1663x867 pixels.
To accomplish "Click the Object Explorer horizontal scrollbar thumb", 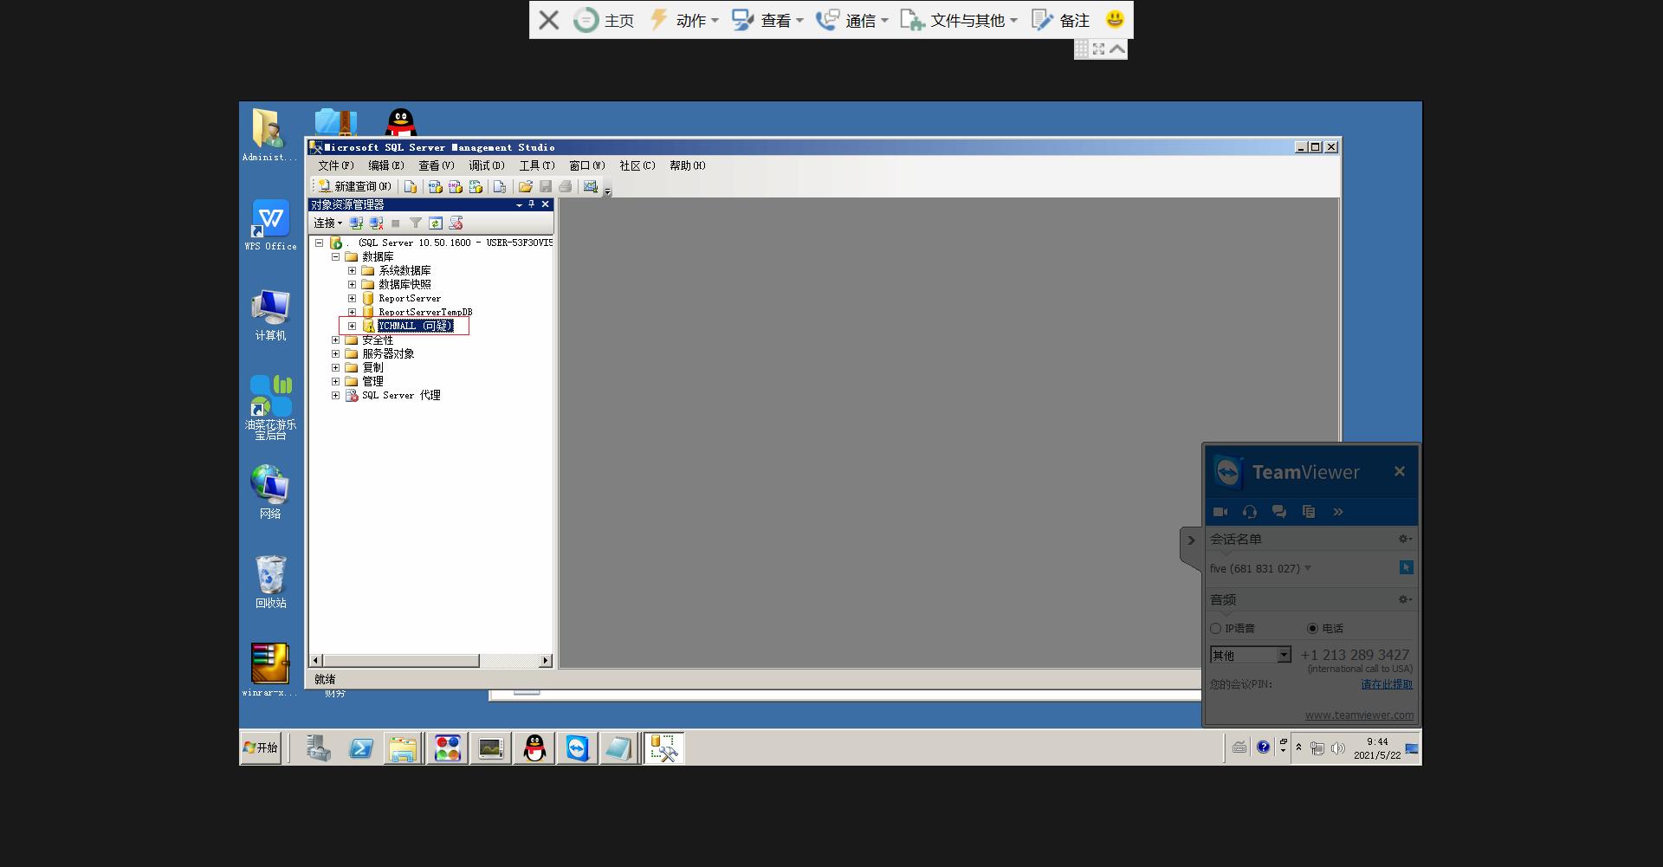I will click(400, 661).
